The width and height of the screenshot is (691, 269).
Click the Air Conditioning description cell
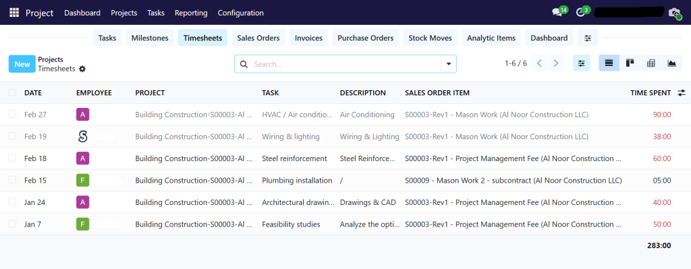pyautogui.click(x=367, y=115)
